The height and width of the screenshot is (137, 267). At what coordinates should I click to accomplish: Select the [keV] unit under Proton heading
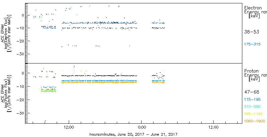pos(254,79)
